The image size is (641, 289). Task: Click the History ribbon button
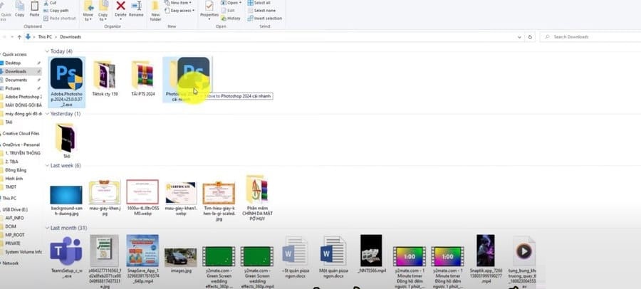[x=231, y=19]
